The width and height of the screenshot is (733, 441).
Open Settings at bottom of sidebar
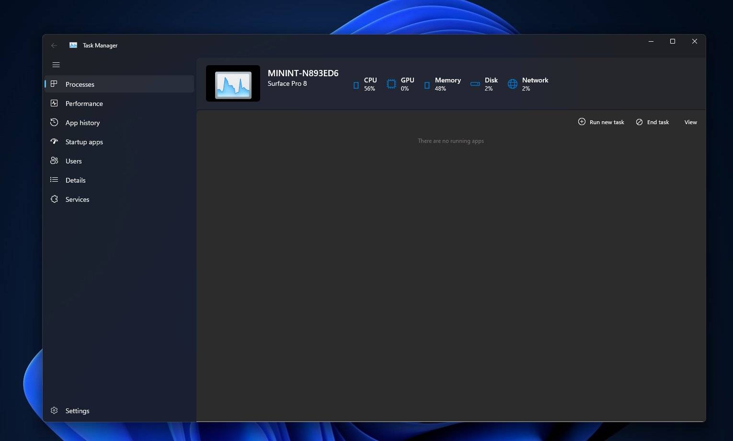point(77,410)
